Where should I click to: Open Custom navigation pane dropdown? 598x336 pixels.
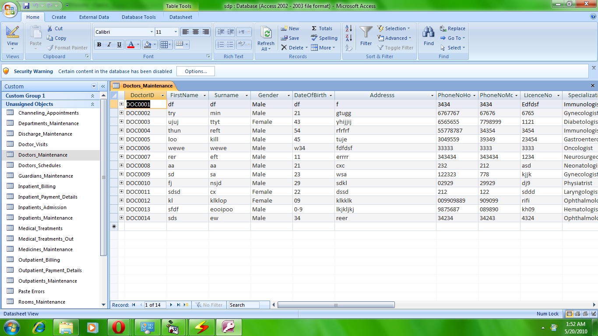click(x=94, y=86)
